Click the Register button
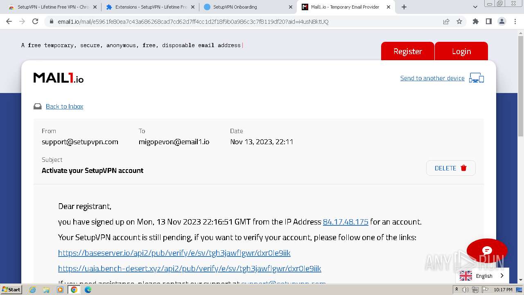This screenshot has width=524, height=295. coord(408,51)
